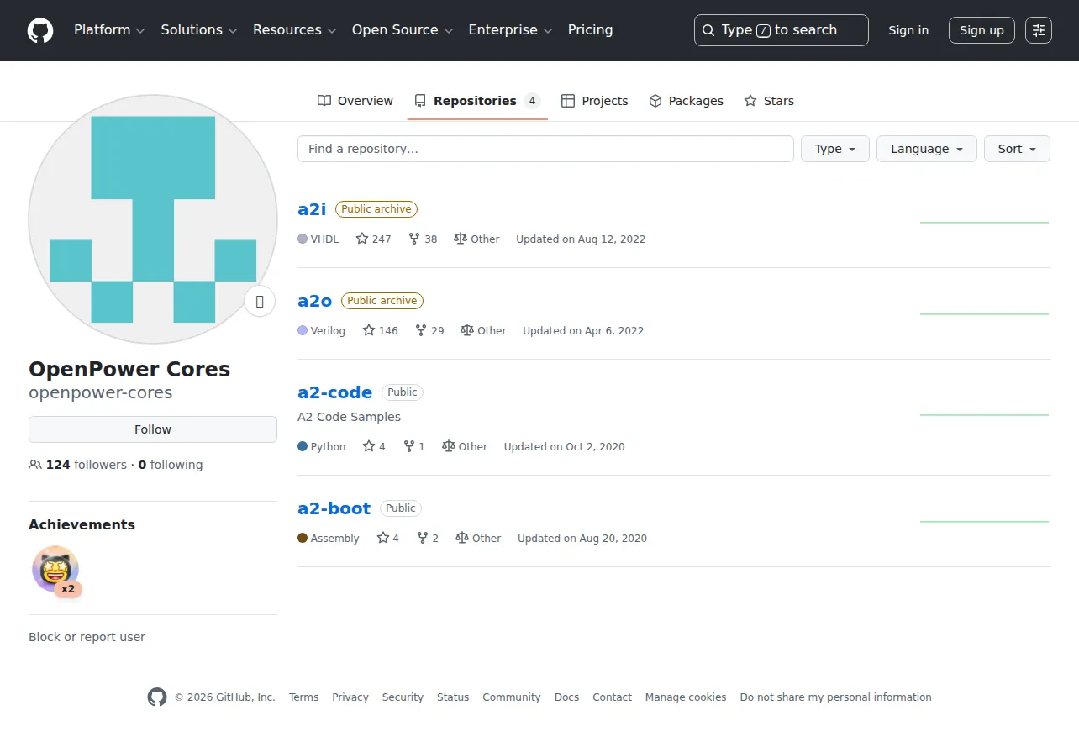Click 'Updated on Oct 2, 2020' text
This screenshot has width=1079, height=742.
point(565,447)
